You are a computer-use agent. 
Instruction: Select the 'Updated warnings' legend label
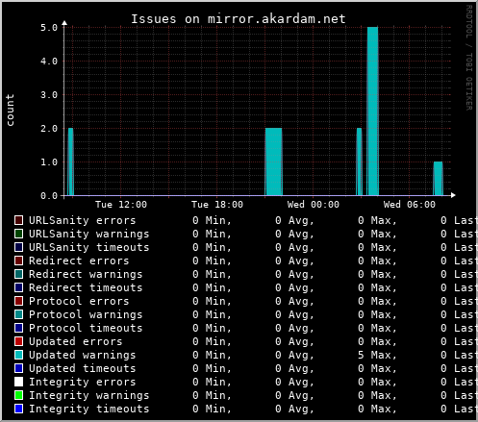(x=83, y=355)
